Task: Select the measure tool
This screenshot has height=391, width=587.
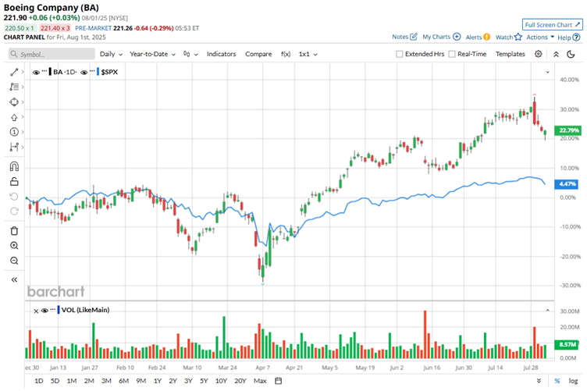Action: pyautogui.click(x=14, y=147)
